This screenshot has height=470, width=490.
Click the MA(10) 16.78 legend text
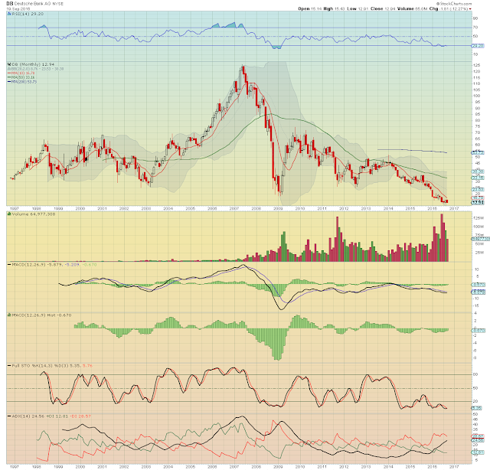pos(23,73)
